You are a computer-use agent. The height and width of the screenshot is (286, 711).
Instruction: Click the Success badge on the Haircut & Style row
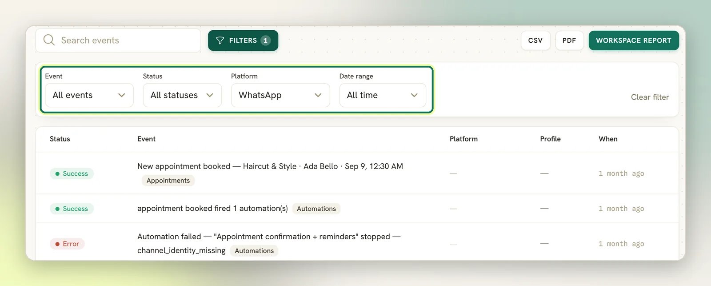point(72,173)
